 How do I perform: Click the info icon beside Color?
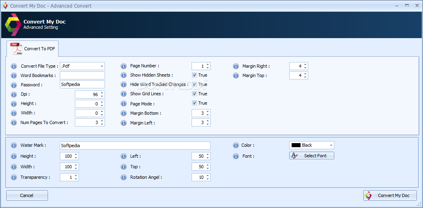pos(236,145)
